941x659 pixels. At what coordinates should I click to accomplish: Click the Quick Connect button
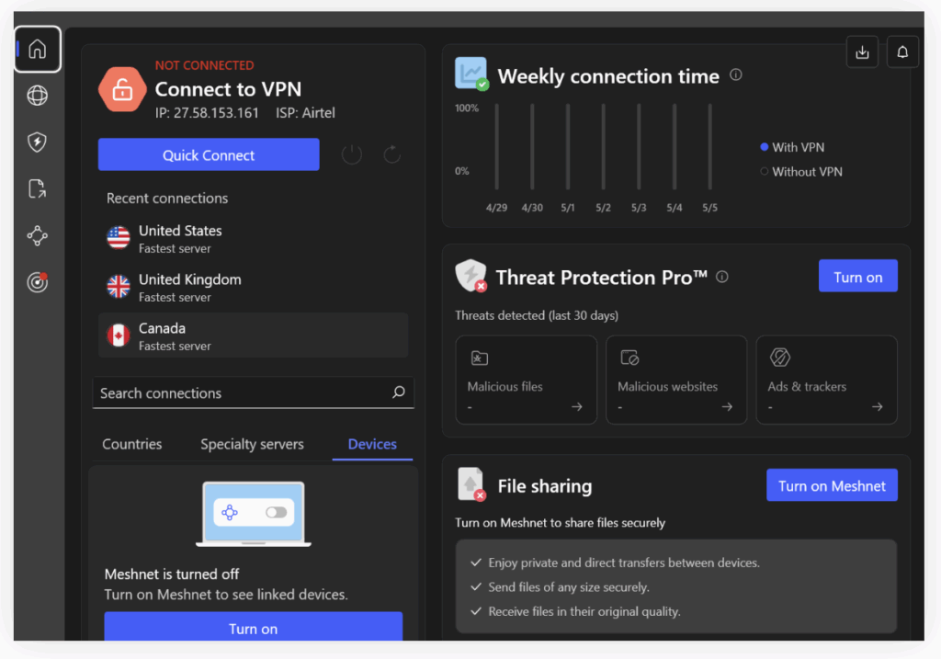click(209, 154)
